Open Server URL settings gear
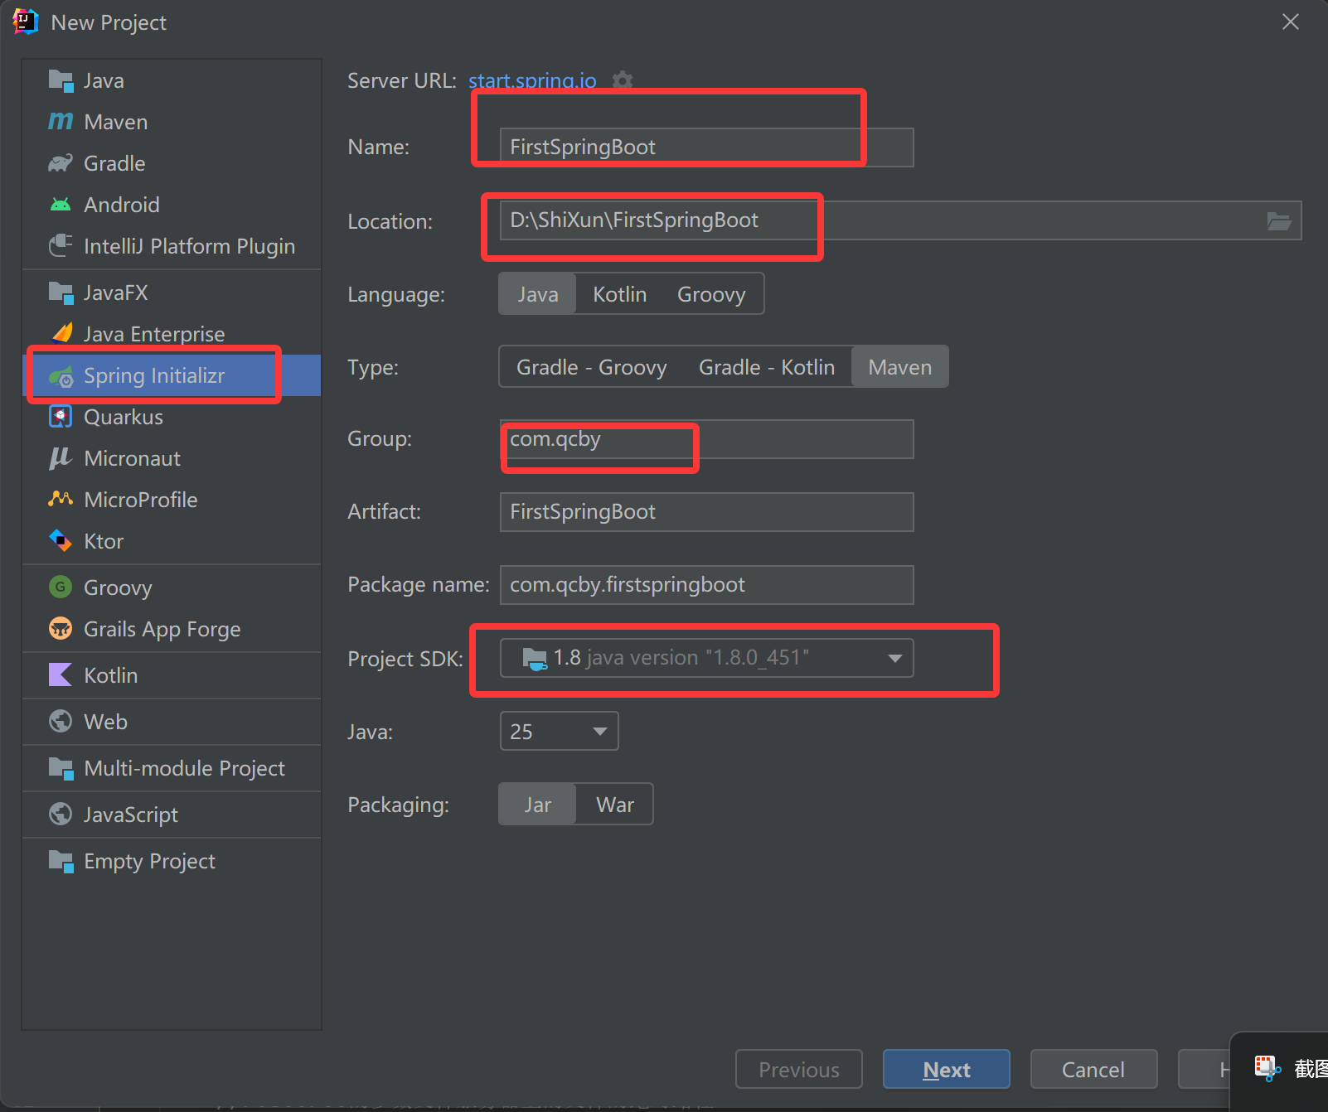Screen dimensions: 1328x1112 click(622, 80)
